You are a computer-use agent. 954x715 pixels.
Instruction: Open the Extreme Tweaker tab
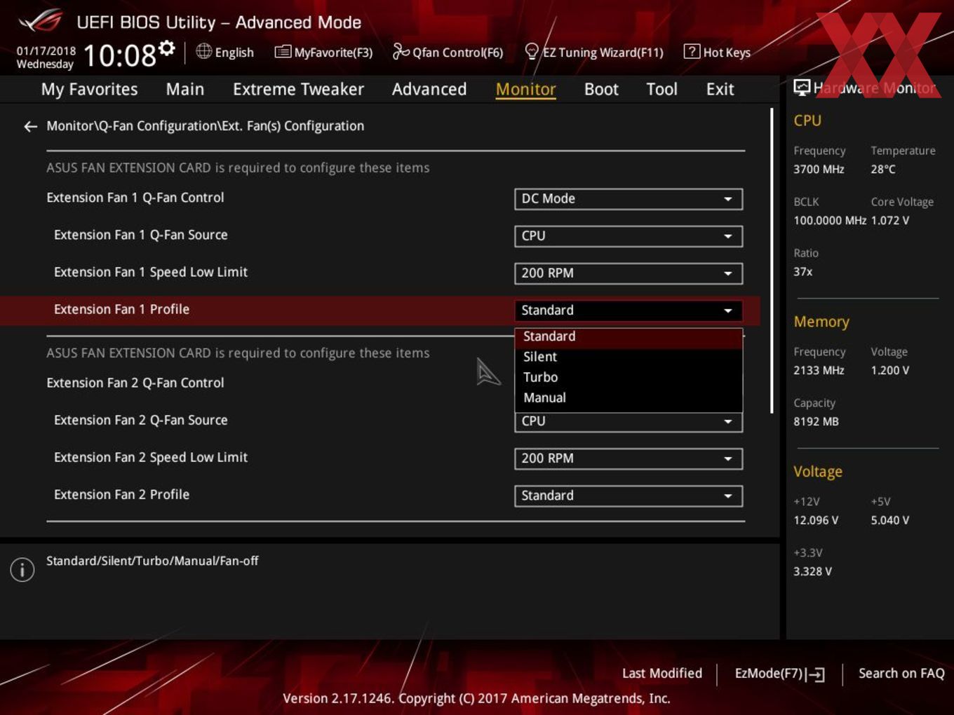[x=298, y=89]
